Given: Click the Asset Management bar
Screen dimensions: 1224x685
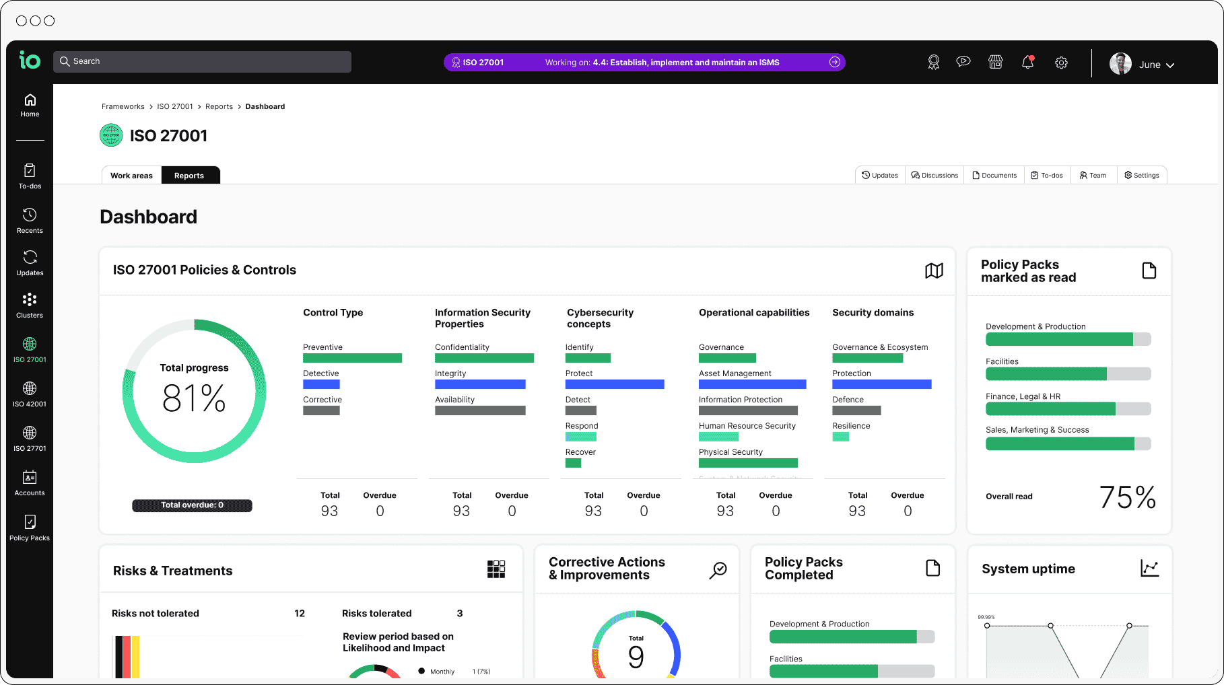Looking at the screenshot, I should pyautogui.click(x=753, y=384).
